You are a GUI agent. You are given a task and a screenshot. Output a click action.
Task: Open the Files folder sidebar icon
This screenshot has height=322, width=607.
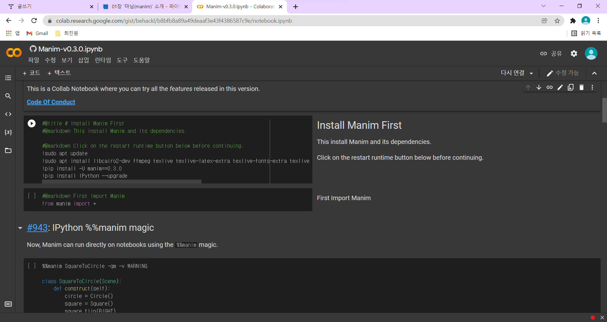8,150
